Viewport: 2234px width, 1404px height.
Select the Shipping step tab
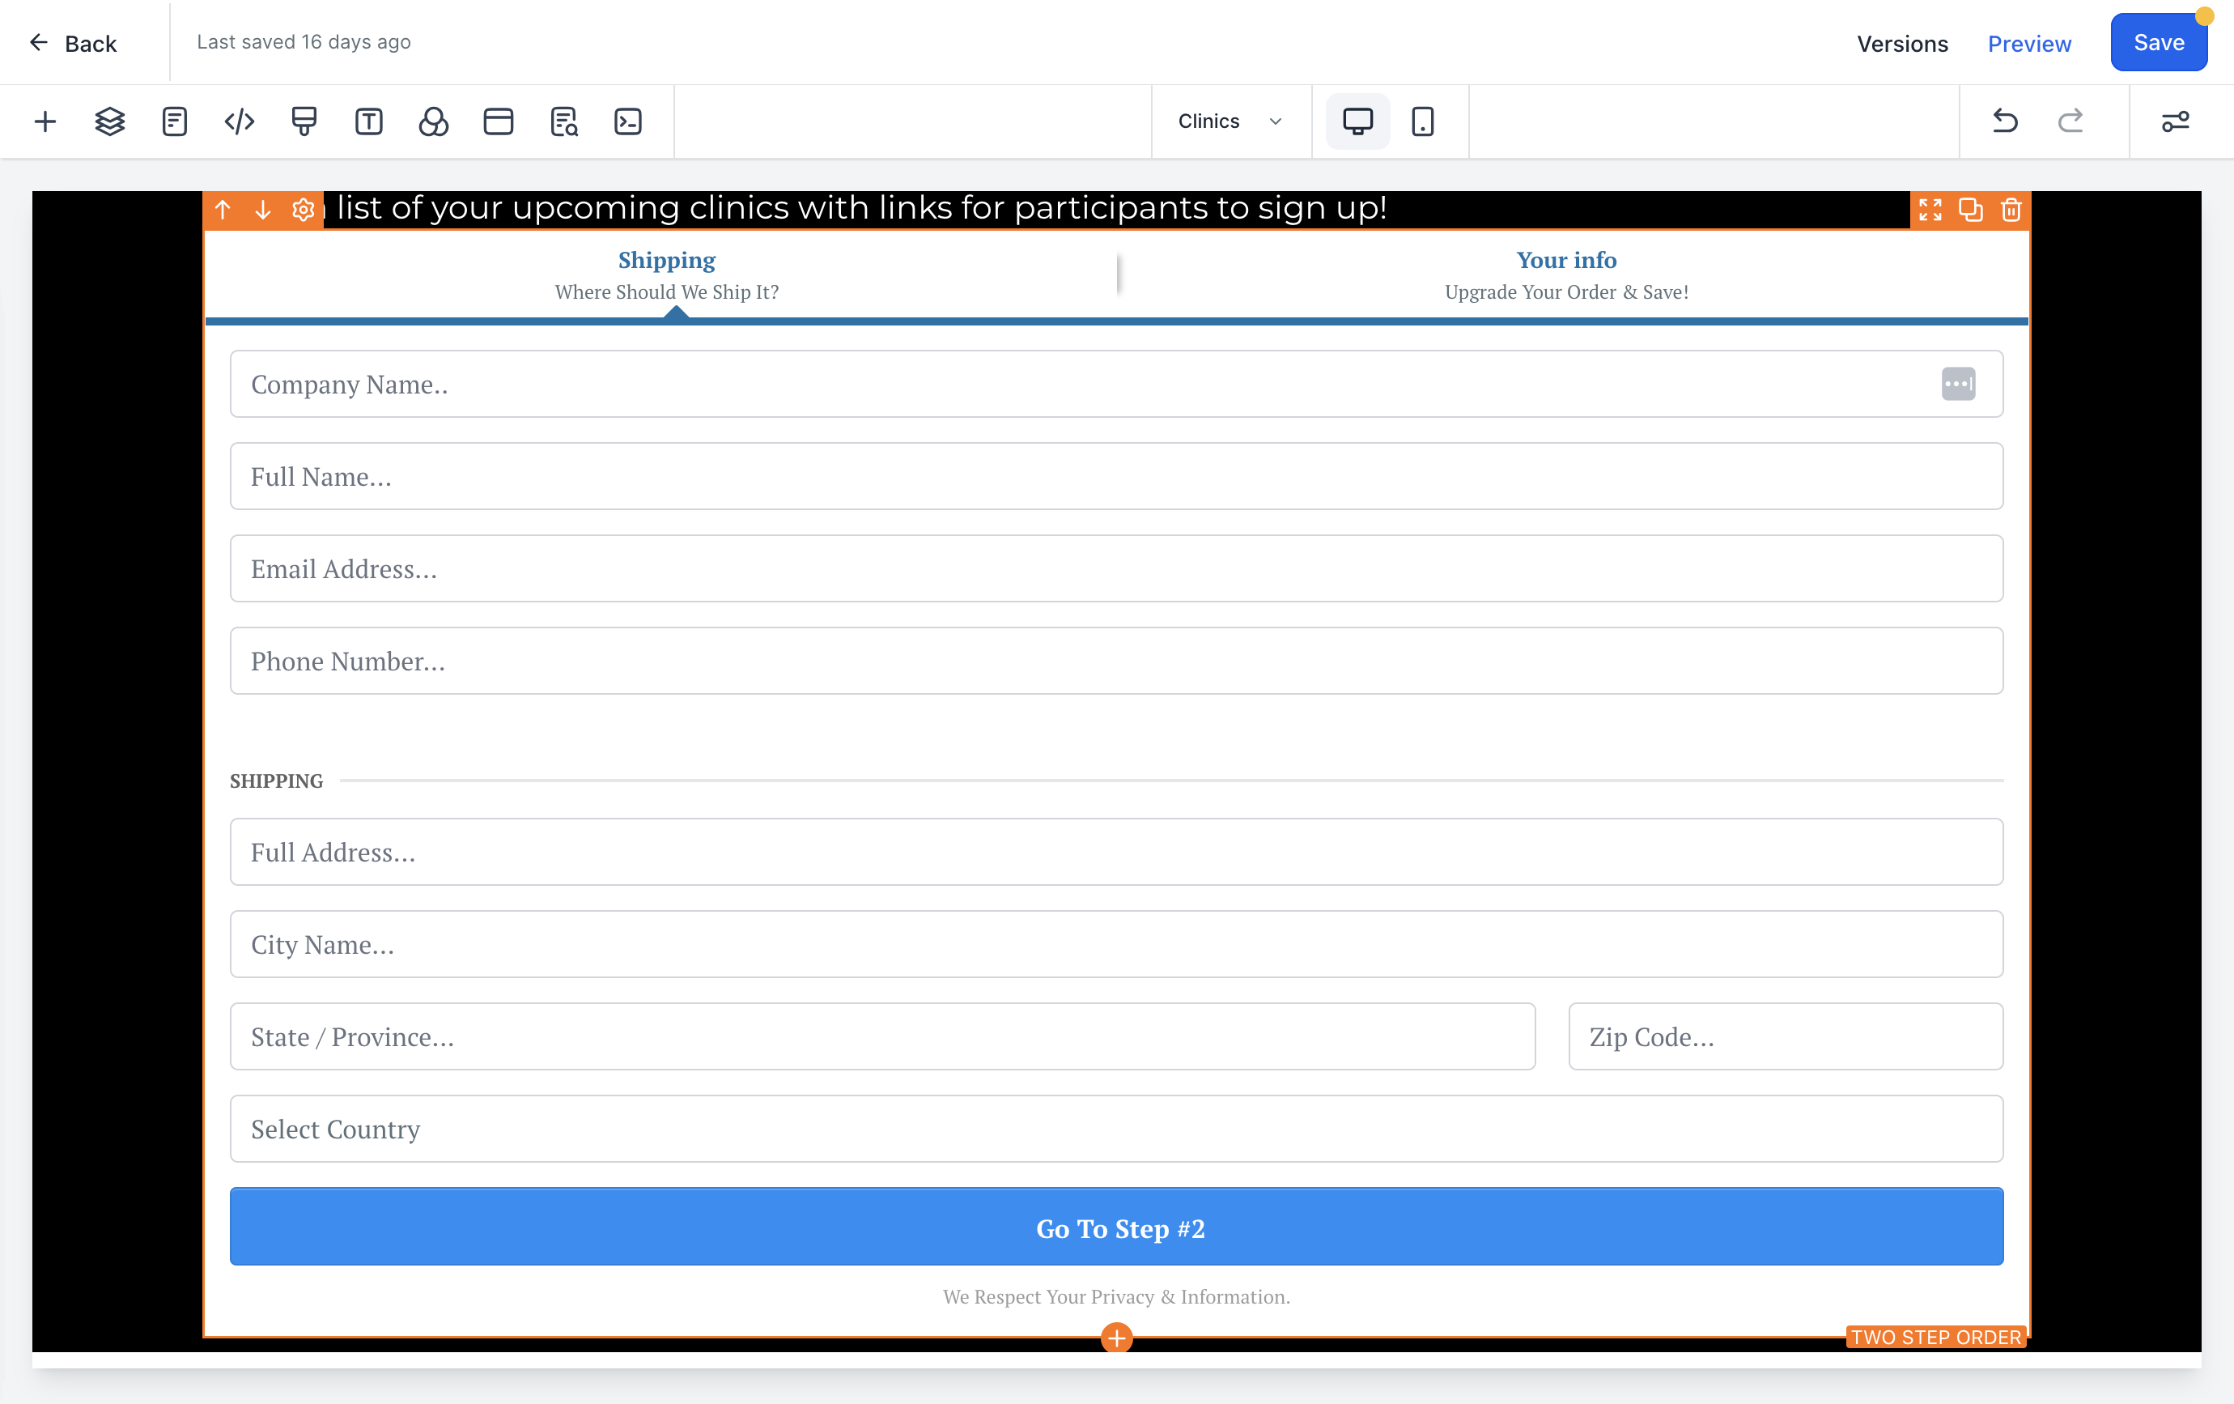click(x=666, y=275)
